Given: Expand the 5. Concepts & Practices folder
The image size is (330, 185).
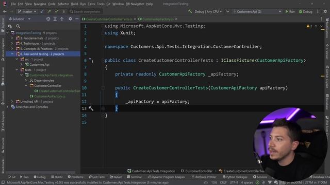Looking at the screenshot, I should coord(12,49).
